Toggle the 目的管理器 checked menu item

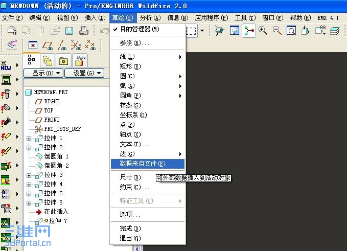(148, 29)
